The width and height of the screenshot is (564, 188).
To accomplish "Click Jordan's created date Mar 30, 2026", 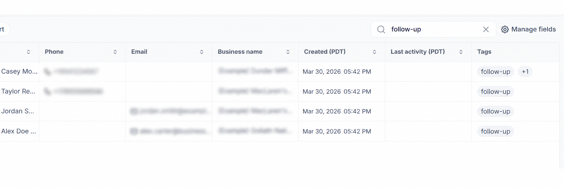I will pyautogui.click(x=322, y=111).
